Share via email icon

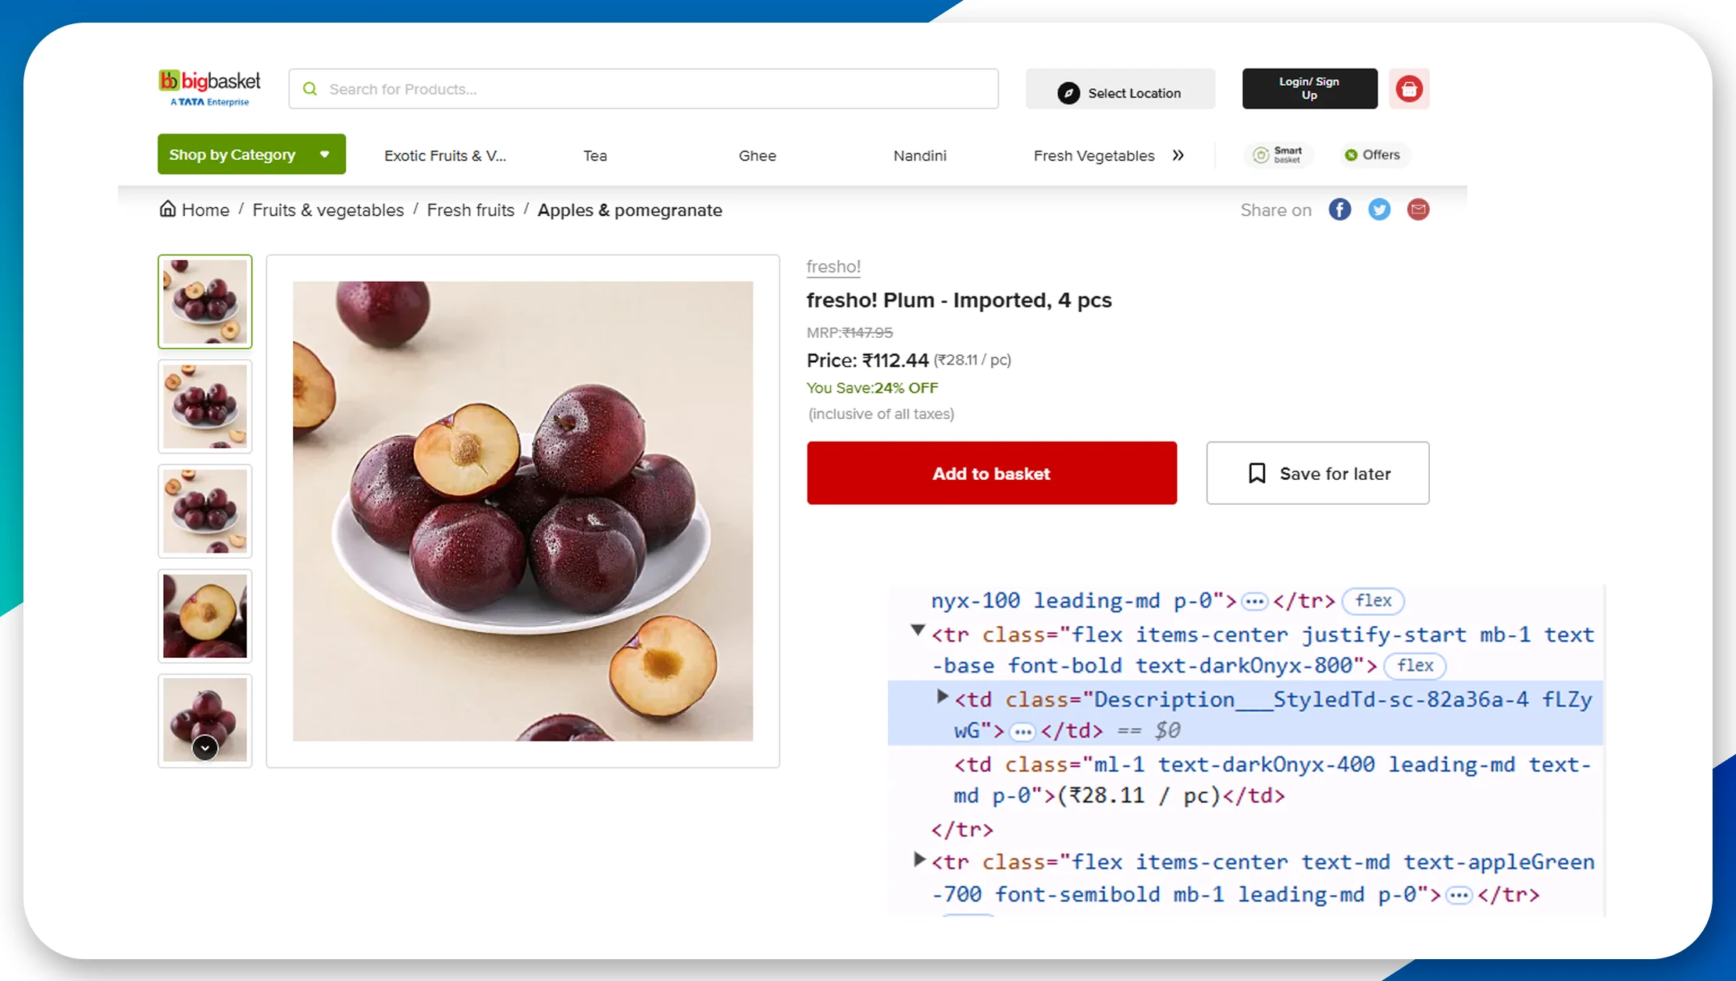click(x=1418, y=209)
